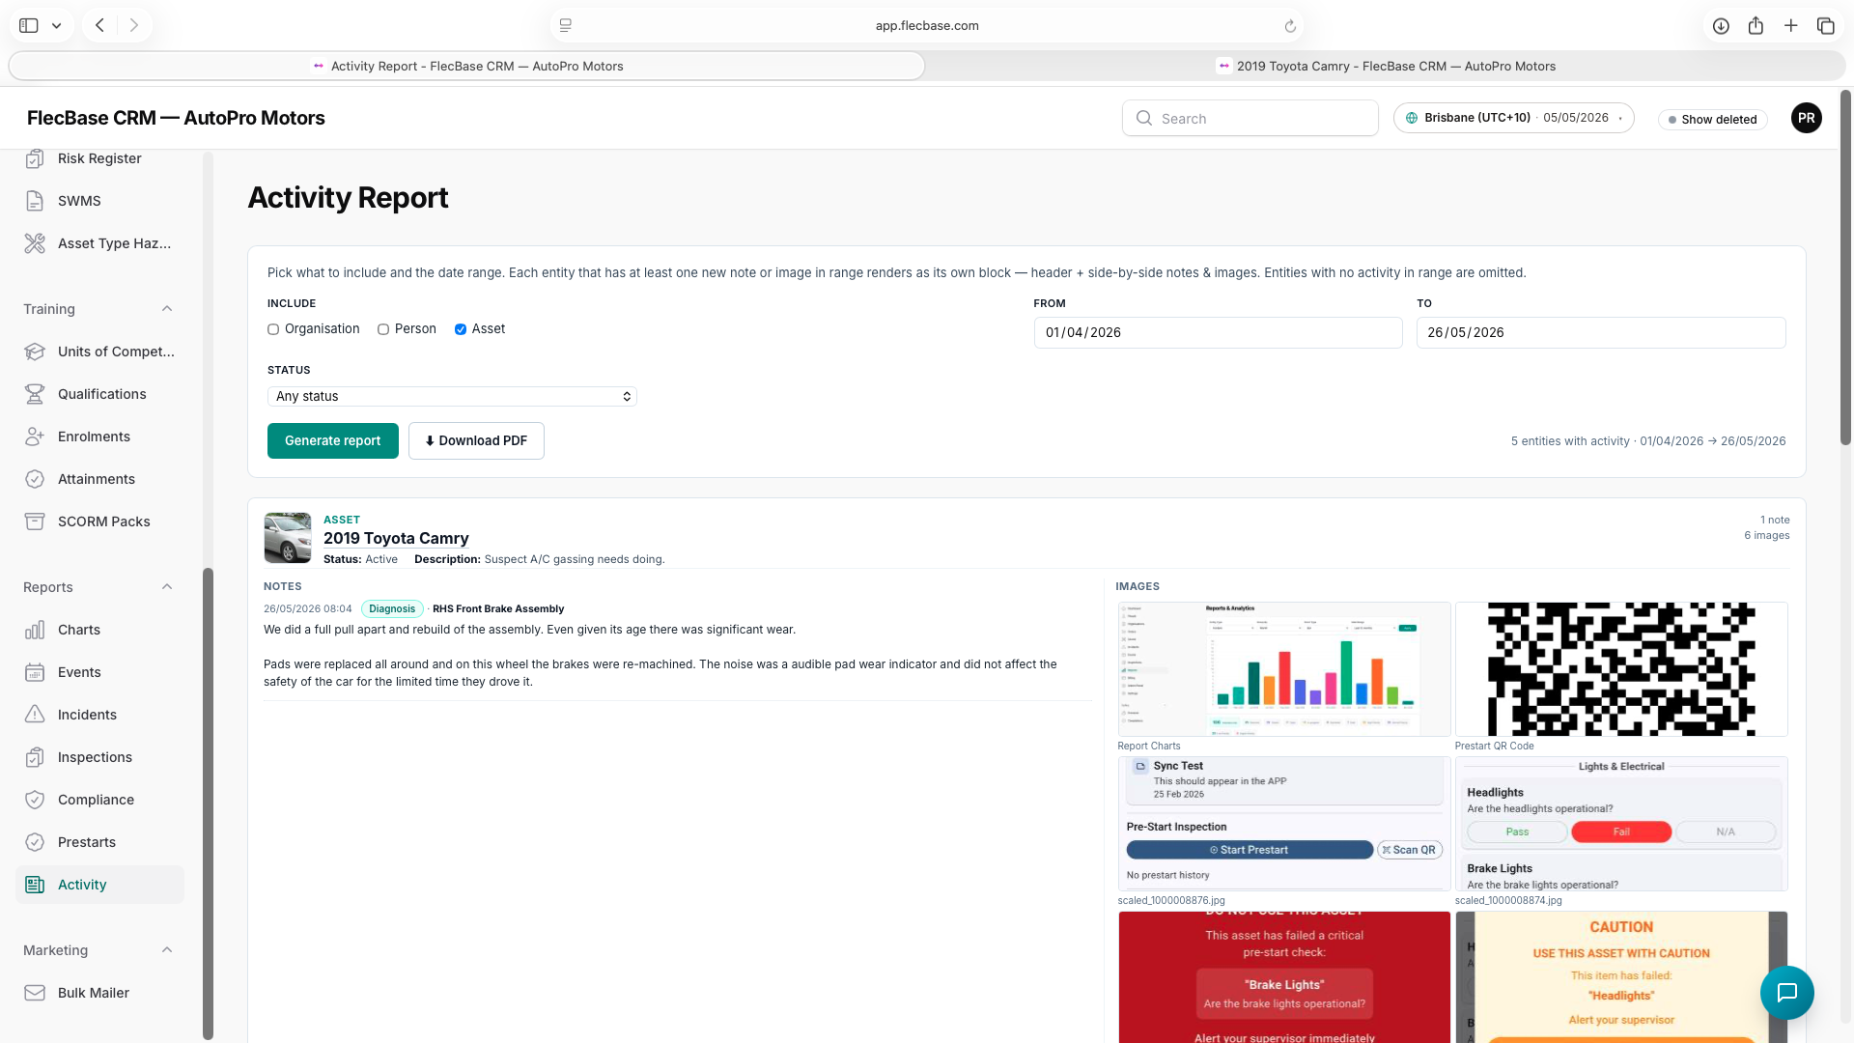Open the red Brake Lights warning image
Screen dimensions: 1854x1043
1284,977
